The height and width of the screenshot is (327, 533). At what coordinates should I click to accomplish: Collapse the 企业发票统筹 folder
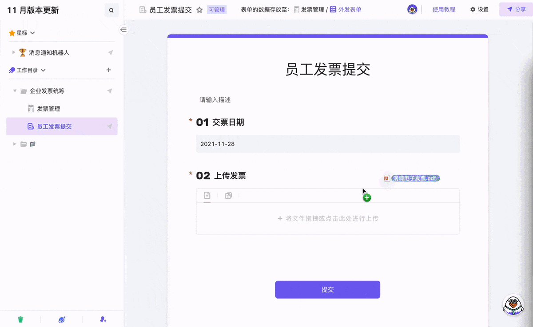point(15,91)
